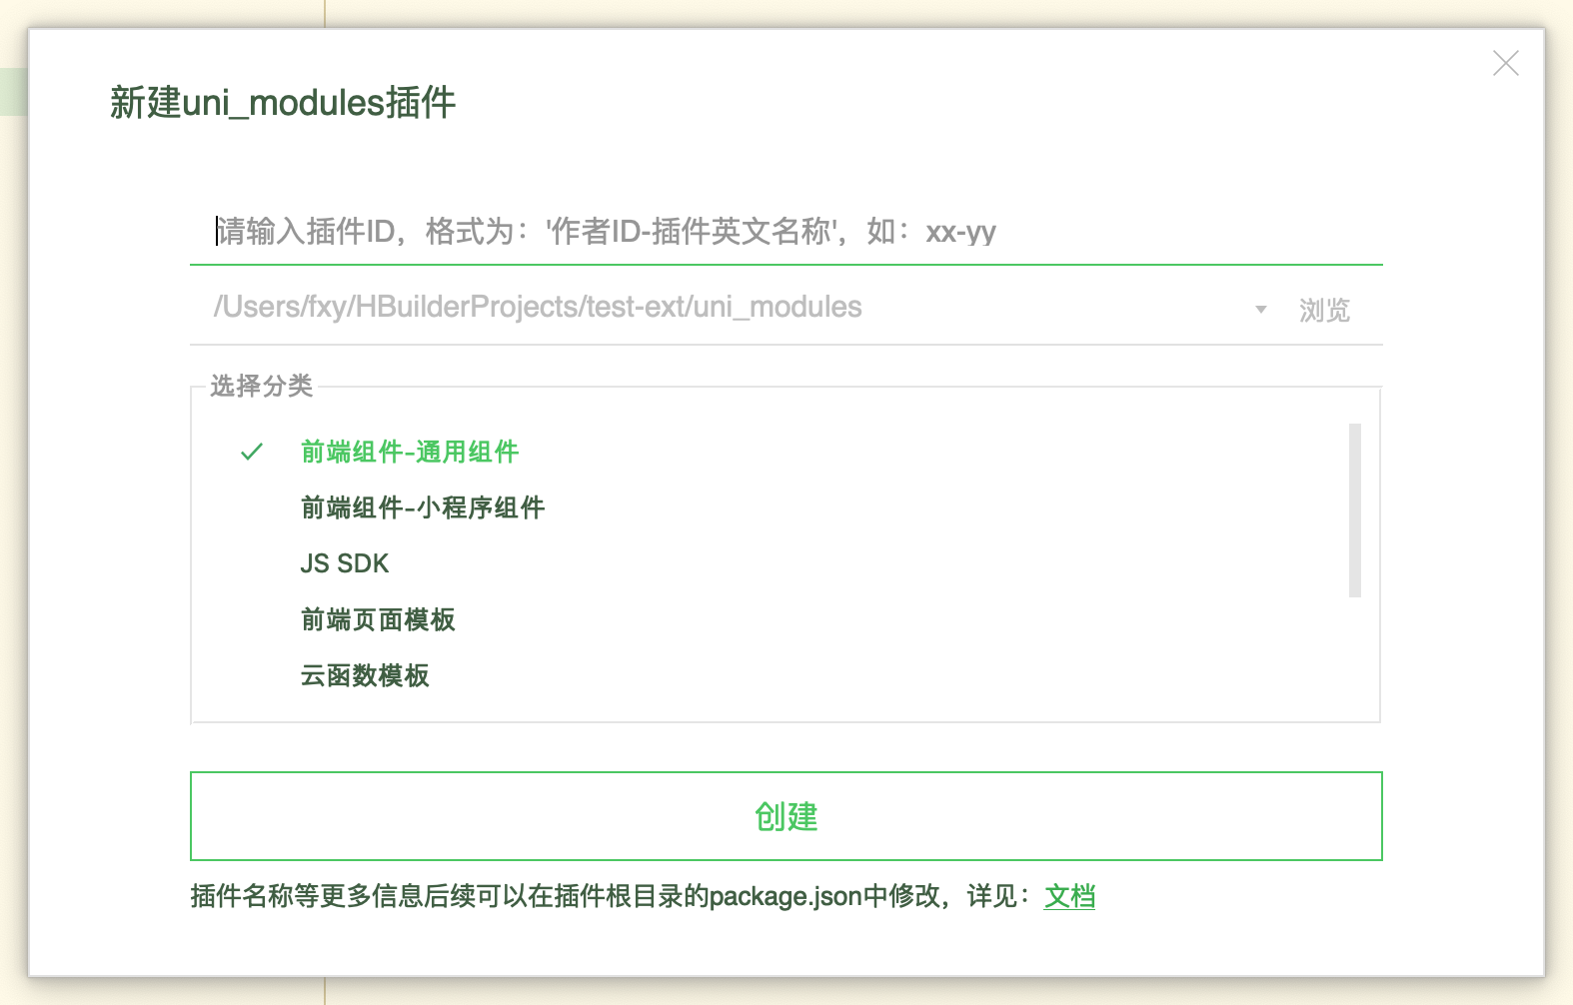Click the uni_modules path combo box text
Screen dimensions: 1573x1005
[538, 307]
